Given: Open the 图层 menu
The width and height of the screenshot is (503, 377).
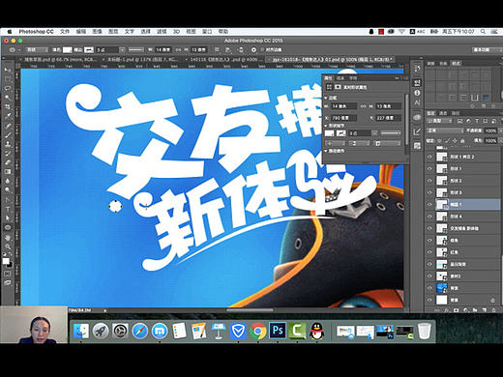Looking at the screenshot, I should click(113, 31).
